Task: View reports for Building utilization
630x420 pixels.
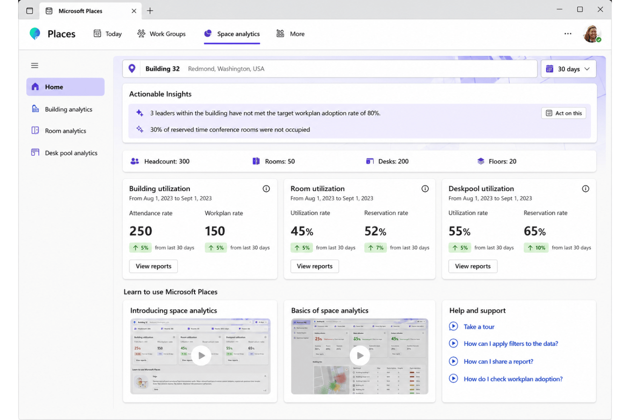Action: (154, 266)
